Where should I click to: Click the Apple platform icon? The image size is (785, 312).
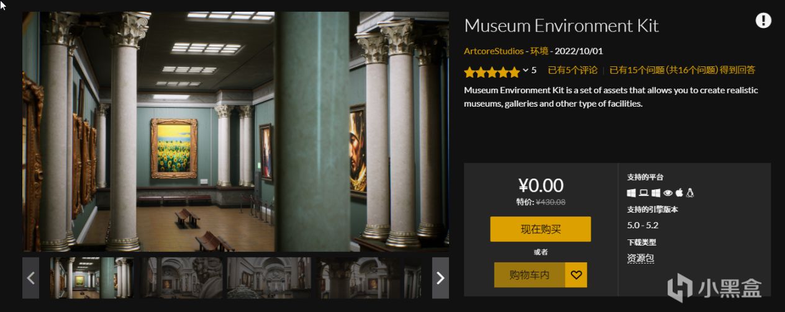[679, 192]
